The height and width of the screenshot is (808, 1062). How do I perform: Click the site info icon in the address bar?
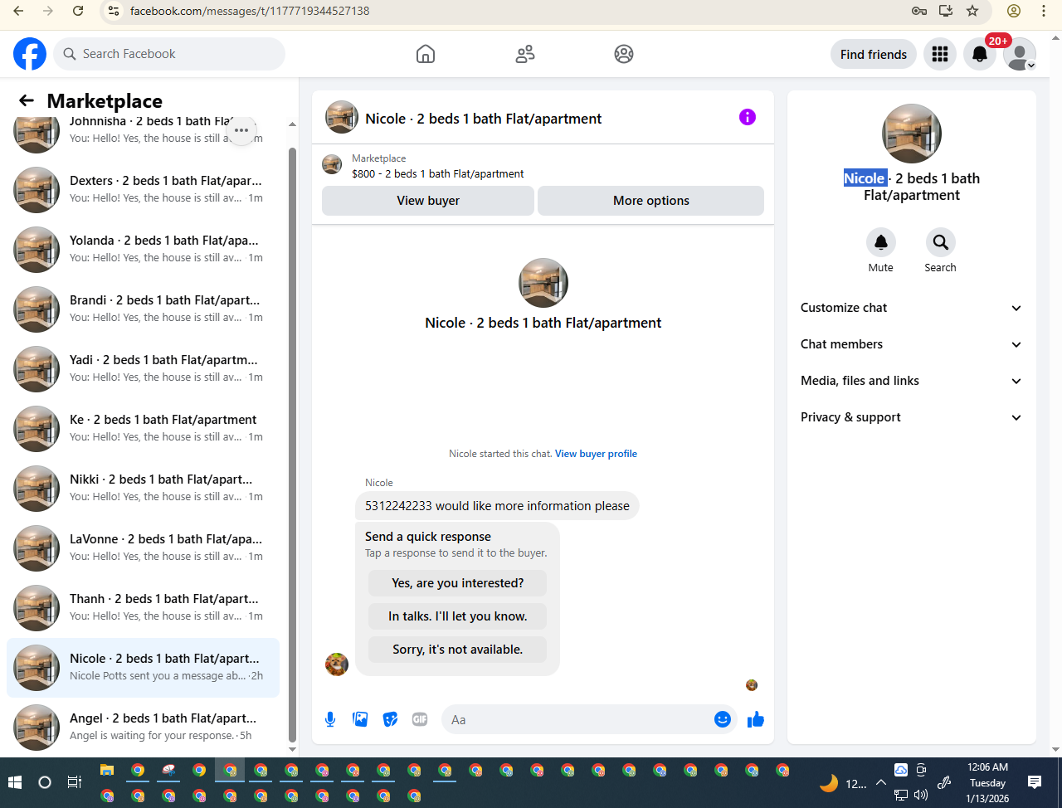tap(114, 11)
